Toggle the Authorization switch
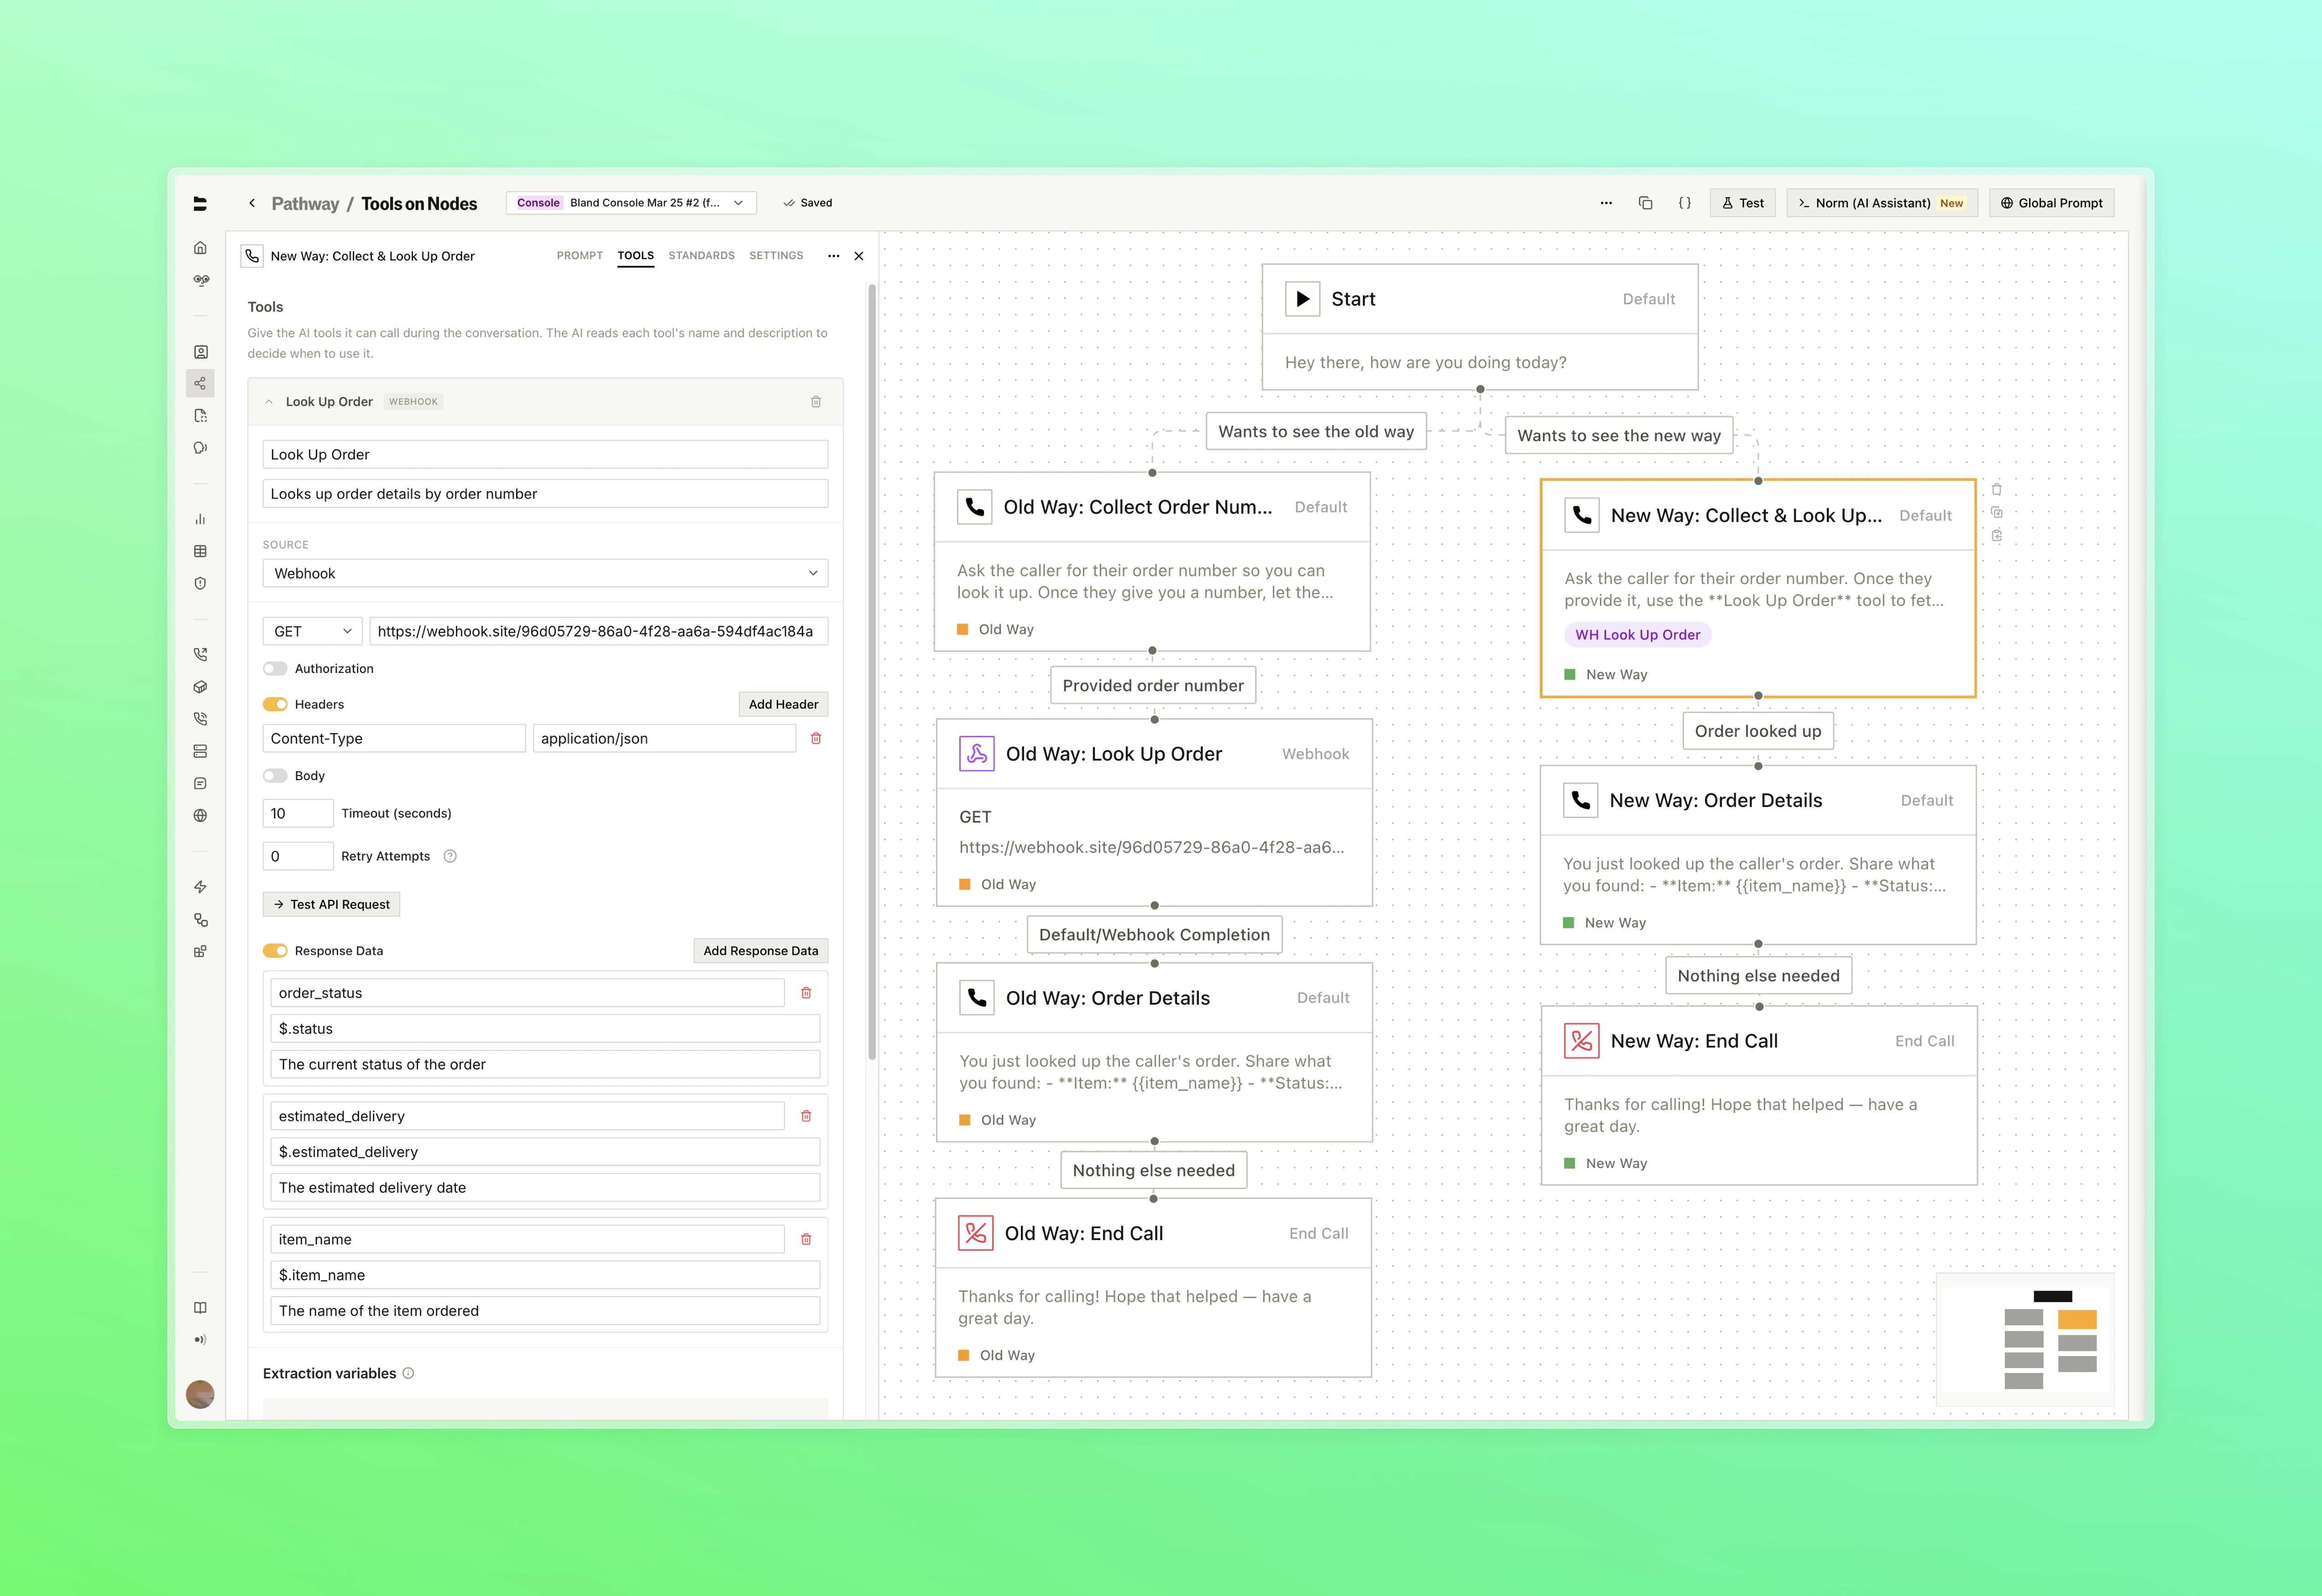 pyautogui.click(x=275, y=669)
